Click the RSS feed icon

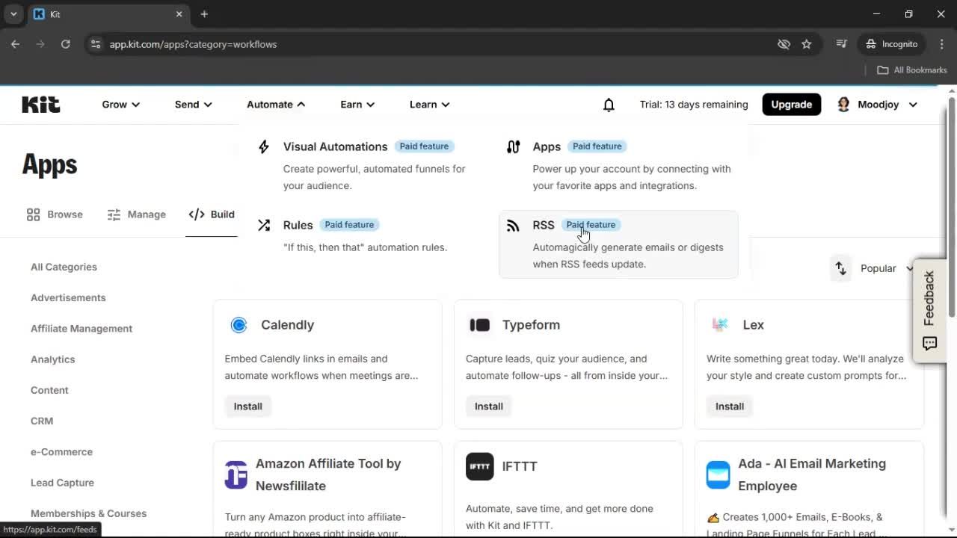coord(513,225)
